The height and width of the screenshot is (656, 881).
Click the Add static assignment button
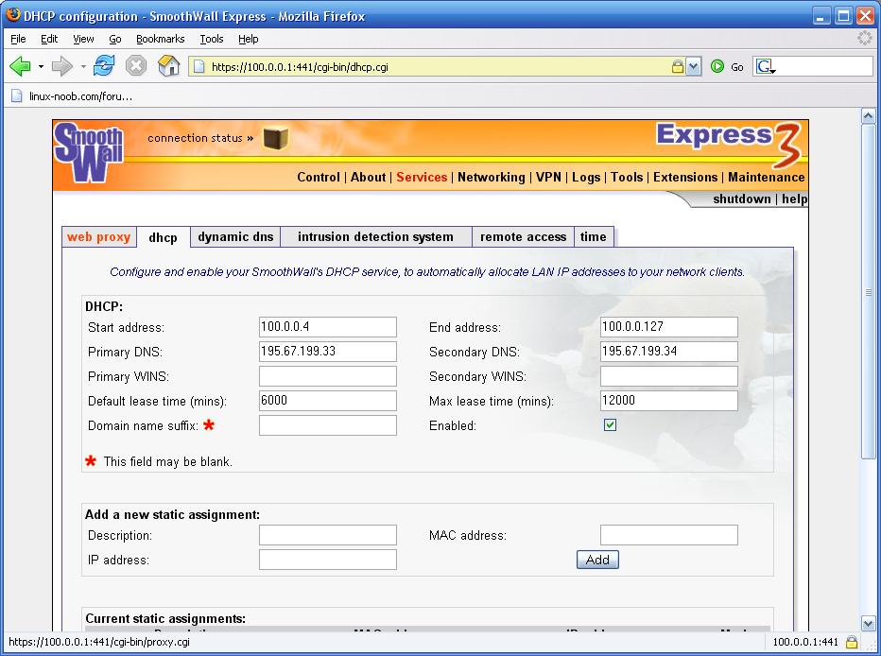(597, 560)
